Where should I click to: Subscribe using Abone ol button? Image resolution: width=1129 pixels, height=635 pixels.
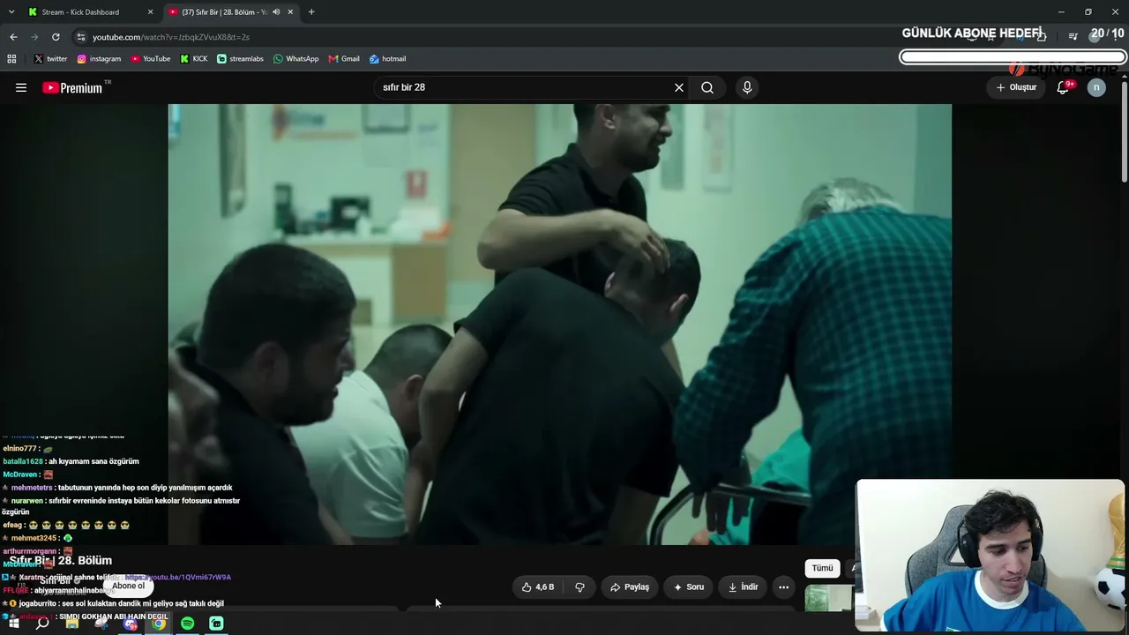pyautogui.click(x=128, y=586)
